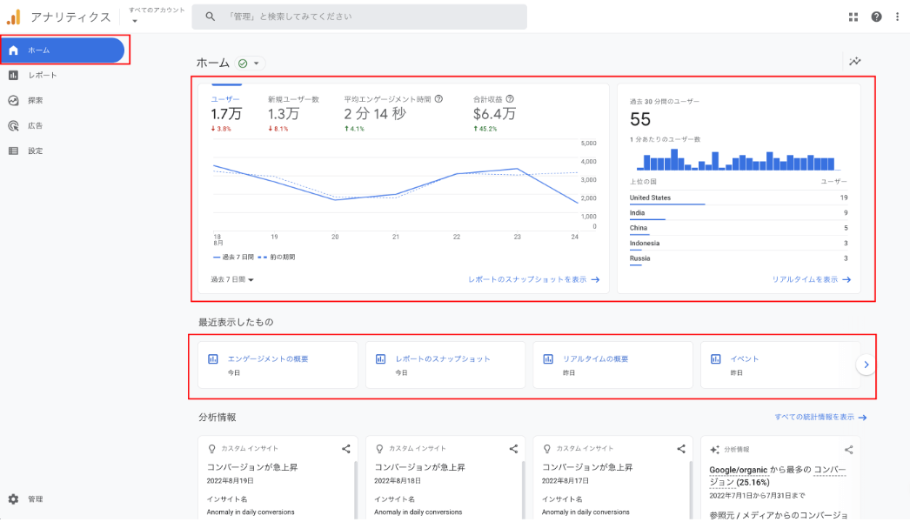Open the コンバージョンが急上昇 2022年8月19日 insight
Image resolution: width=910 pixels, height=522 pixels.
(252, 467)
